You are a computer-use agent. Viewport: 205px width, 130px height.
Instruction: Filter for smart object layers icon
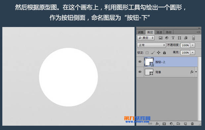click(185, 38)
